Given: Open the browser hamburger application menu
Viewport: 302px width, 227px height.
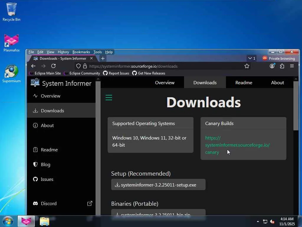Looking at the screenshot, I should click(x=292, y=66).
